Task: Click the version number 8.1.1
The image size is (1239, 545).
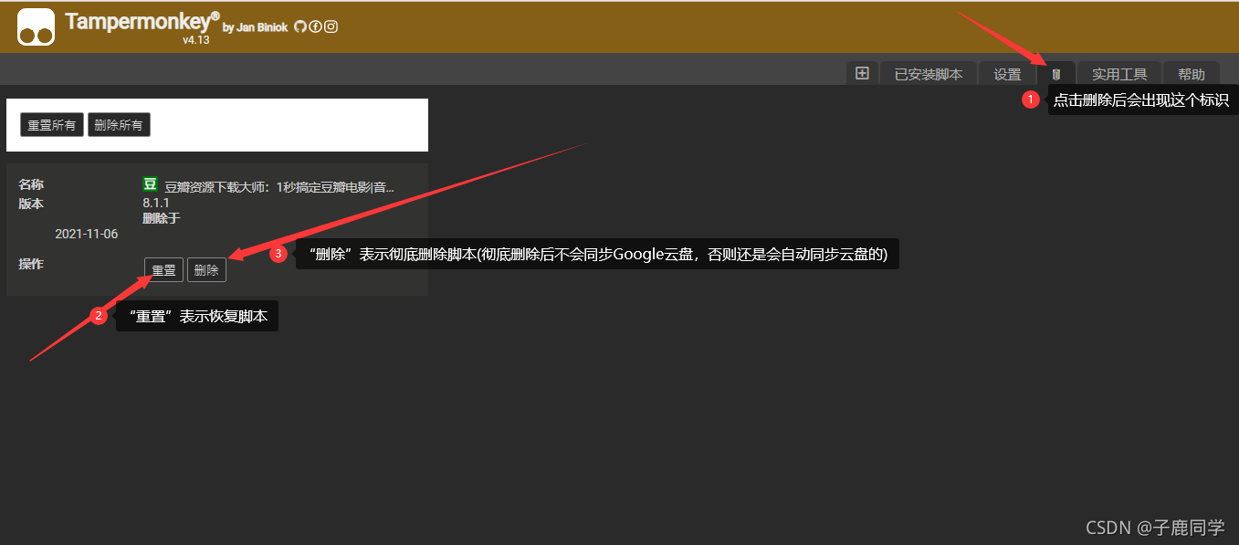Action: (156, 203)
